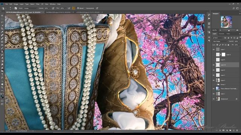Click the white layer mask thumbnail

pos(223,54)
